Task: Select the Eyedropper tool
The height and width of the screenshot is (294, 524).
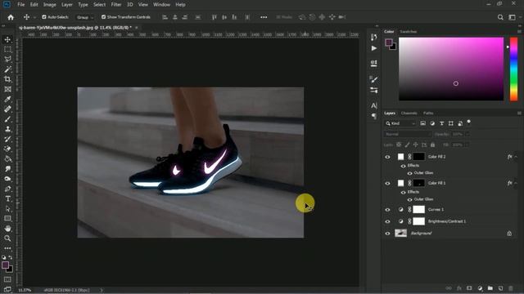Action: tap(7, 99)
